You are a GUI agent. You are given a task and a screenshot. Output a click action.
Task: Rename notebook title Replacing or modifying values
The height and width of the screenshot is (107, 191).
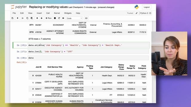tap(48, 7)
